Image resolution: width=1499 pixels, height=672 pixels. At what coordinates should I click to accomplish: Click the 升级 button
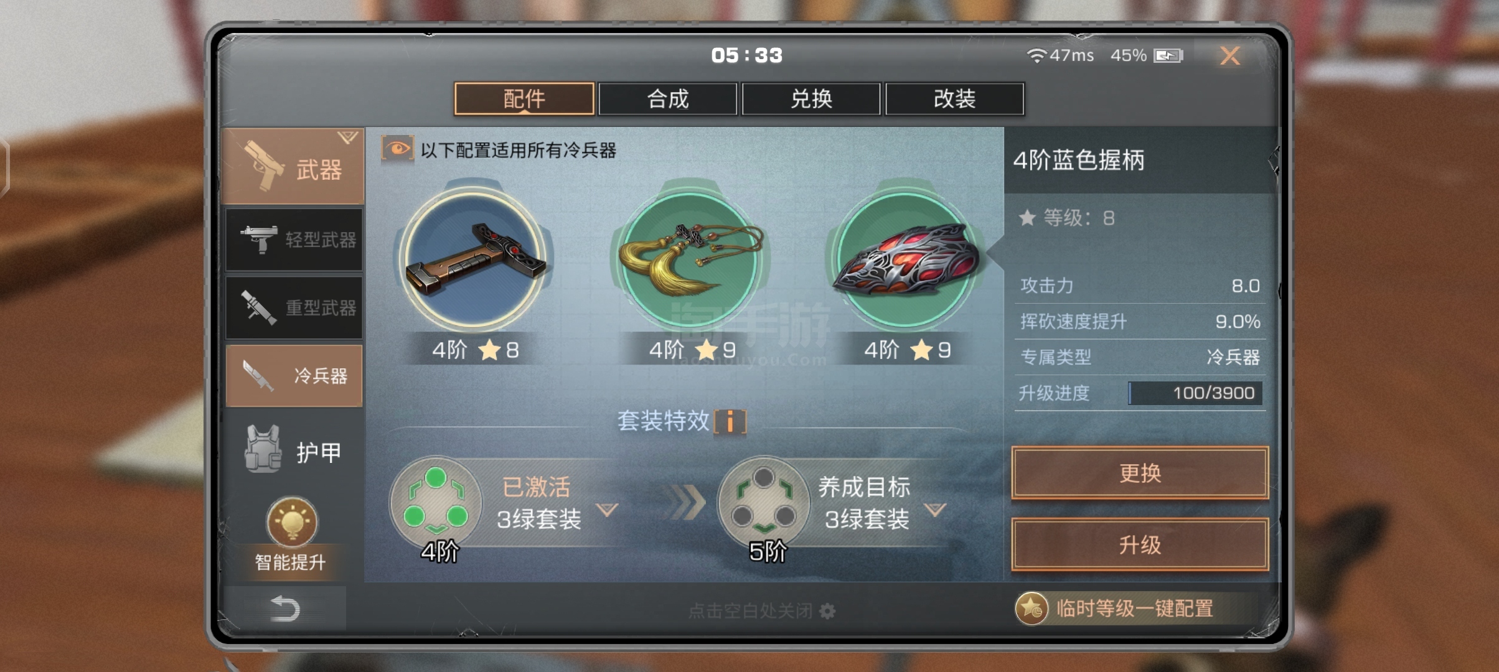(1140, 545)
